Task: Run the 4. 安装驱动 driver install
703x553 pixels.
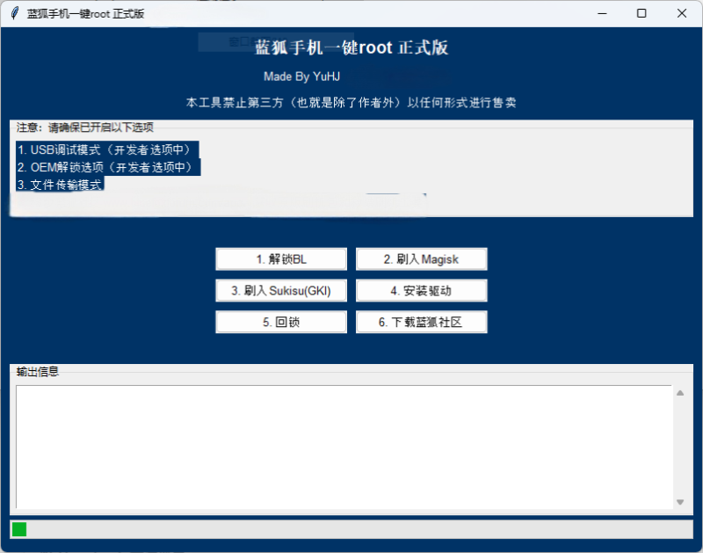Action: coord(421,291)
